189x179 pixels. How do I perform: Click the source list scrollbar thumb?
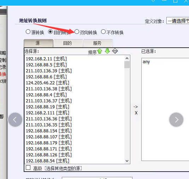(127, 65)
